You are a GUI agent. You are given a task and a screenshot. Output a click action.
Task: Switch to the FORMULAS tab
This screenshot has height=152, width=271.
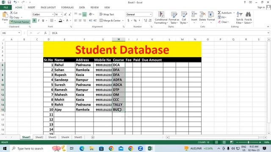67,8
